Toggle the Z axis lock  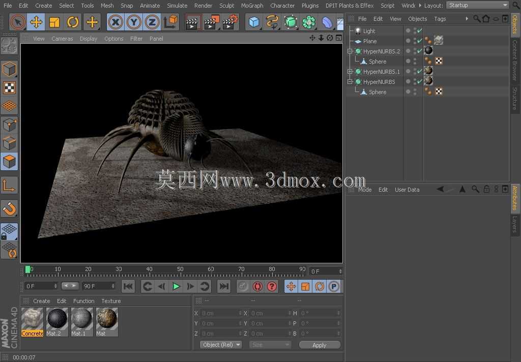pyautogui.click(x=152, y=22)
